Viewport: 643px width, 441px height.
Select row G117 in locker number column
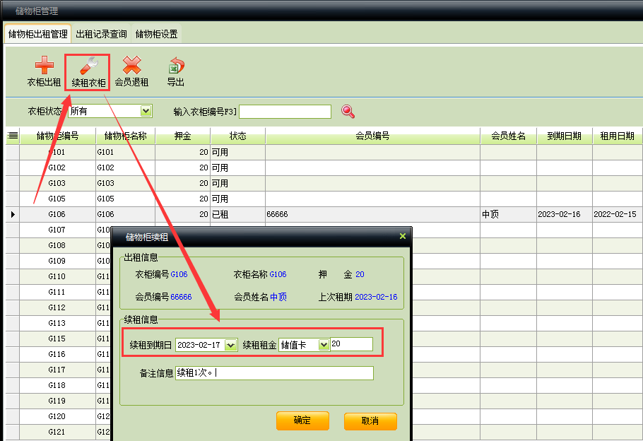(57, 370)
